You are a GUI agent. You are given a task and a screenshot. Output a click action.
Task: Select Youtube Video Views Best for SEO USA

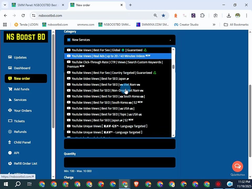click(118, 108)
